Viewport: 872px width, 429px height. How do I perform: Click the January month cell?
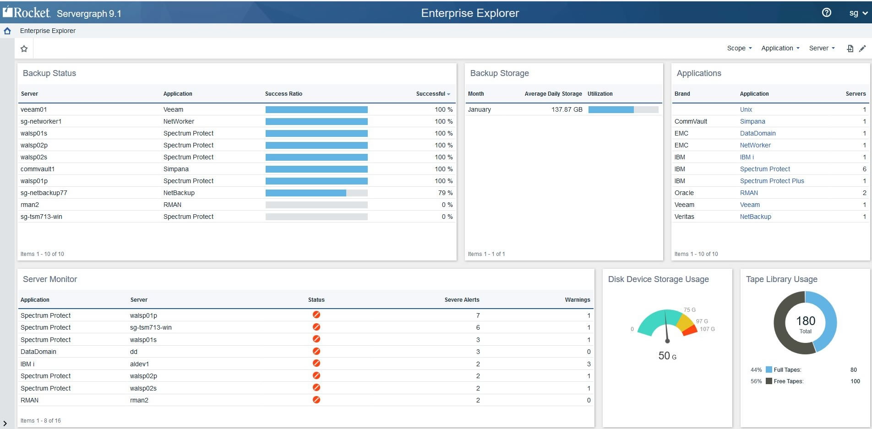tap(479, 109)
